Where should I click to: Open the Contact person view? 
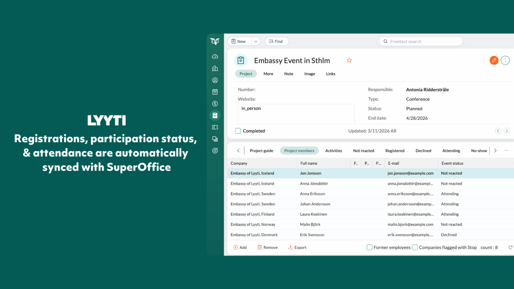215,80
